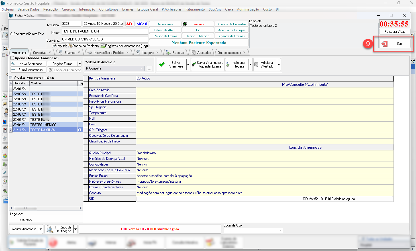Enable Apenas Minhas Anamneses checkbox
Image resolution: width=416 pixels, height=251 pixels.
[12, 58]
